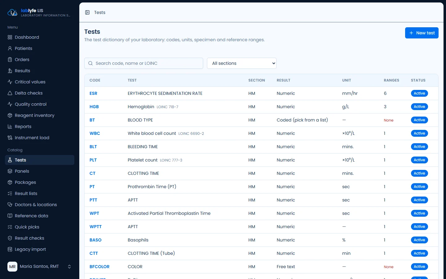The height and width of the screenshot is (279, 446).
Task: Open the HGB test code link
Action: 94,107
